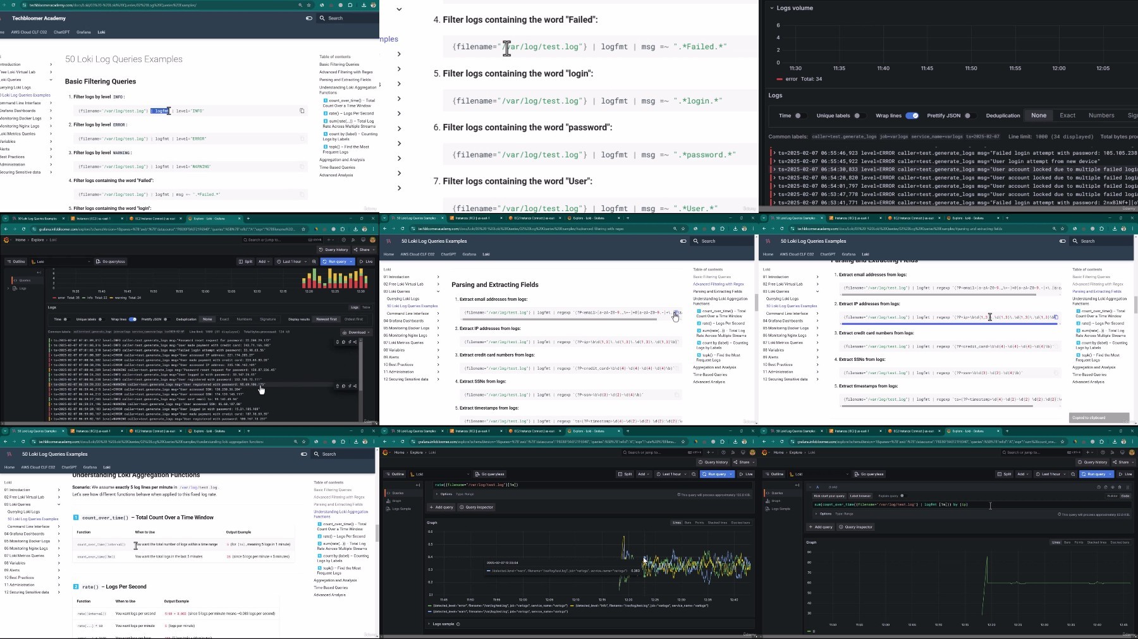Hide query A via eye icon, sum(count_over_time) frame
This screenshot has width=1138, height=639.
1113,487
